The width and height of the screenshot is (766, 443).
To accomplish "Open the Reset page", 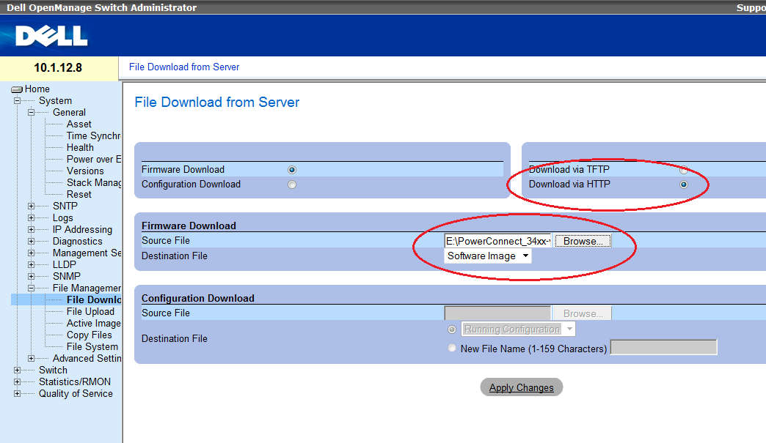I will [79, 195].
